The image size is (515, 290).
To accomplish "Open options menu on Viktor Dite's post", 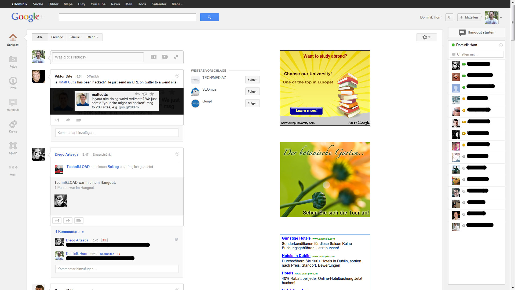I will (177, 76).
